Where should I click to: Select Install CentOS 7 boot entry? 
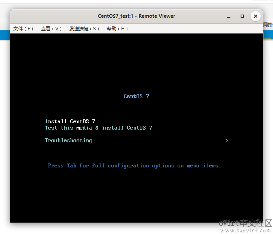70,121
